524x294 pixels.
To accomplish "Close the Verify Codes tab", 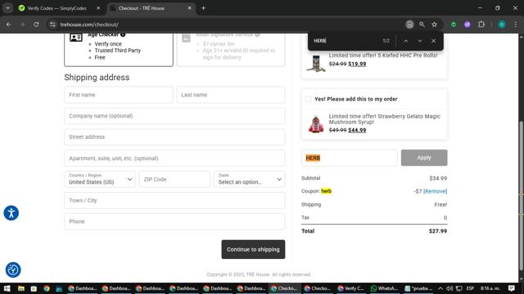I will coord(98,8).
